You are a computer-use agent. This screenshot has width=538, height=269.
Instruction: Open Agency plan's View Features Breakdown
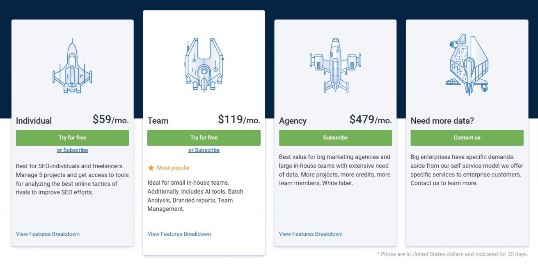click(x=311, y=234)
